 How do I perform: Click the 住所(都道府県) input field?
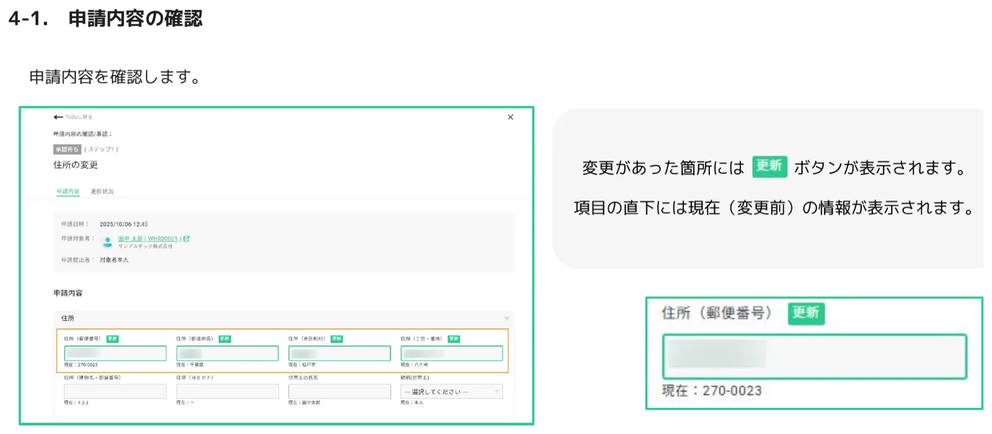pyautogui.click(x=228, y=354)
